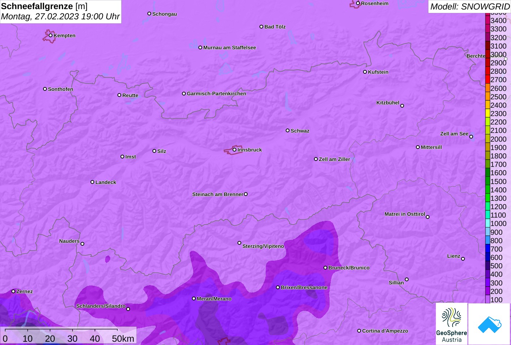Select the Bruneck/Brunico marker dot
The width and height of the screenshot is (511, 345).
pos(326,268)
